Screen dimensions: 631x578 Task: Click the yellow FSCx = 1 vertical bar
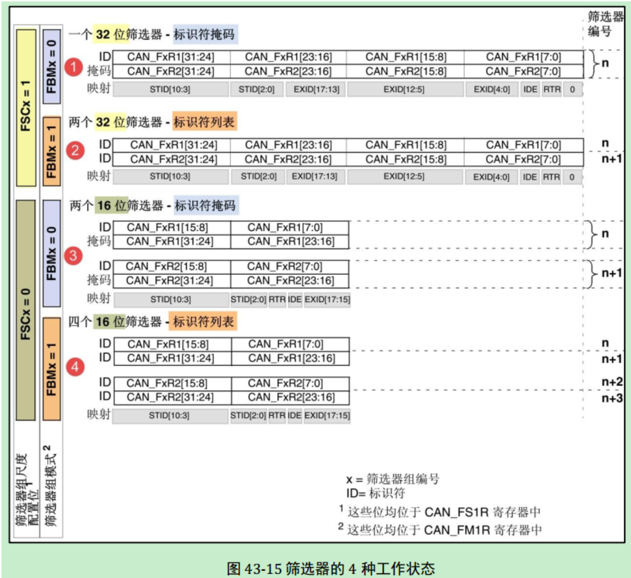26,108
